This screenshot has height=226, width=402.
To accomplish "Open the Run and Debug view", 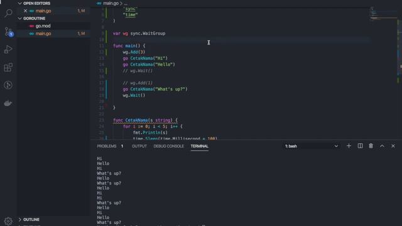I will [8, 50].
